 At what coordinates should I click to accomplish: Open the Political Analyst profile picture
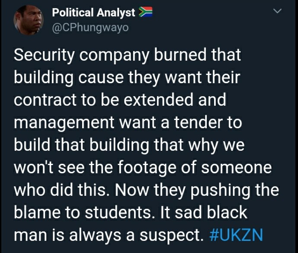tap(29, 20)
